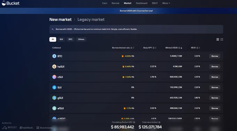Screen dimensions: 237x131
Task: Open the Hashlock auditor logo
Action: point(26,128)
